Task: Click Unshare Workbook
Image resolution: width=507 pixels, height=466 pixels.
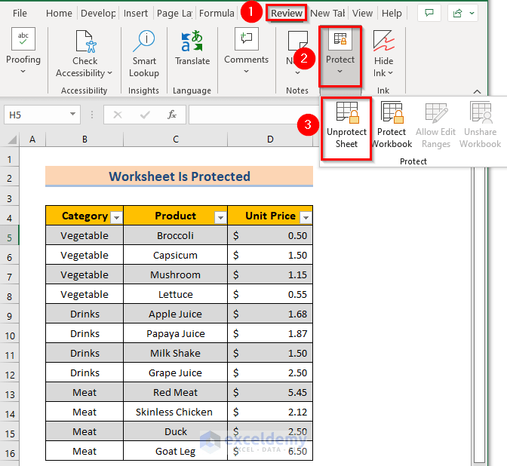Action: 480,125
